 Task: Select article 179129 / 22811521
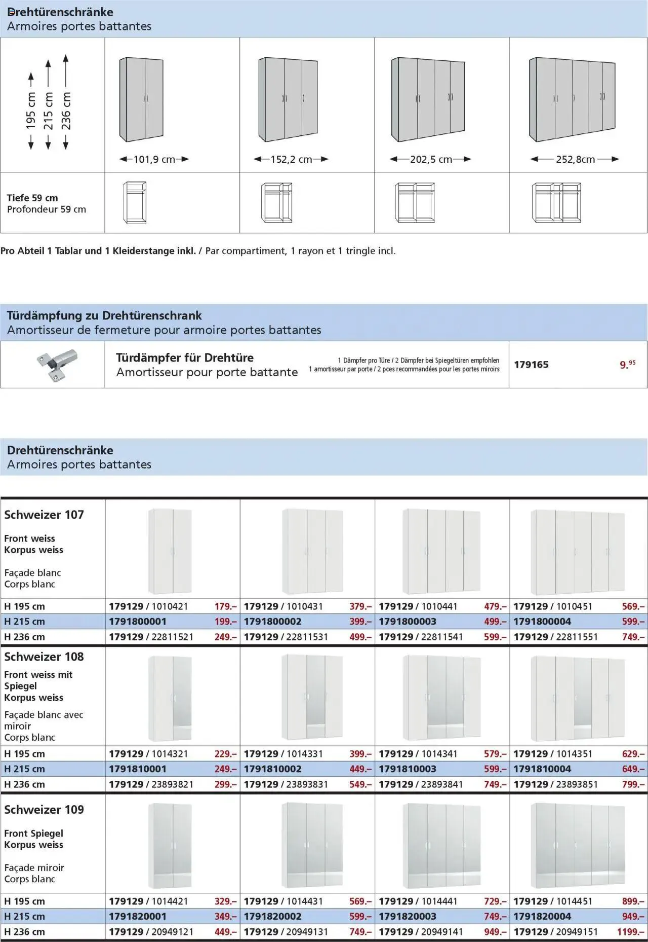coord(151,637)
